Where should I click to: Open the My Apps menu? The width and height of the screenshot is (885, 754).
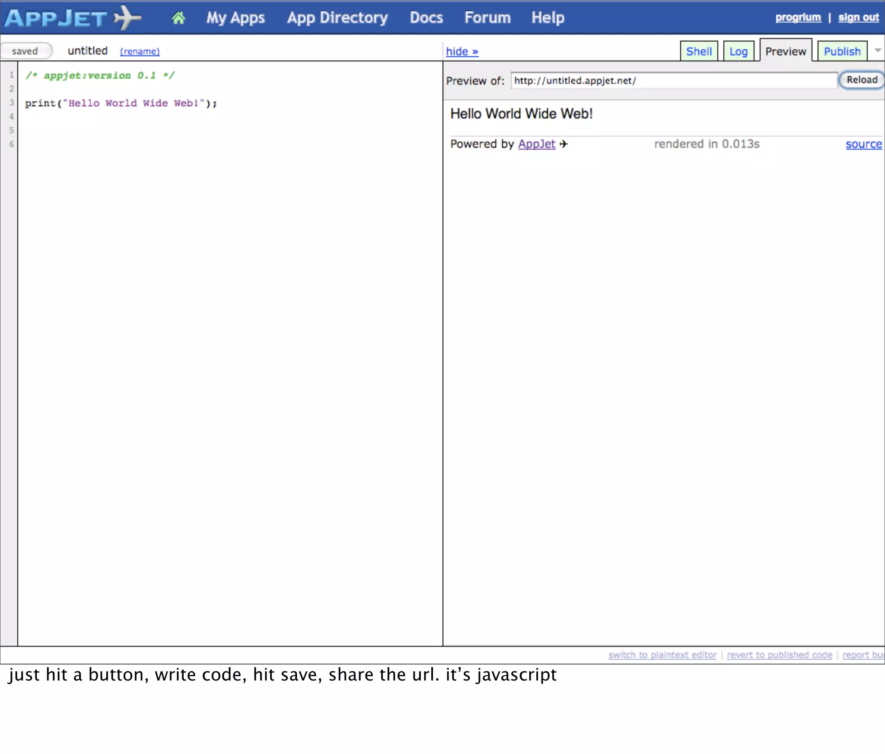235,18
